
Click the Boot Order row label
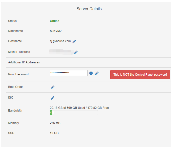pyautogui.click(x=15, y=87)
